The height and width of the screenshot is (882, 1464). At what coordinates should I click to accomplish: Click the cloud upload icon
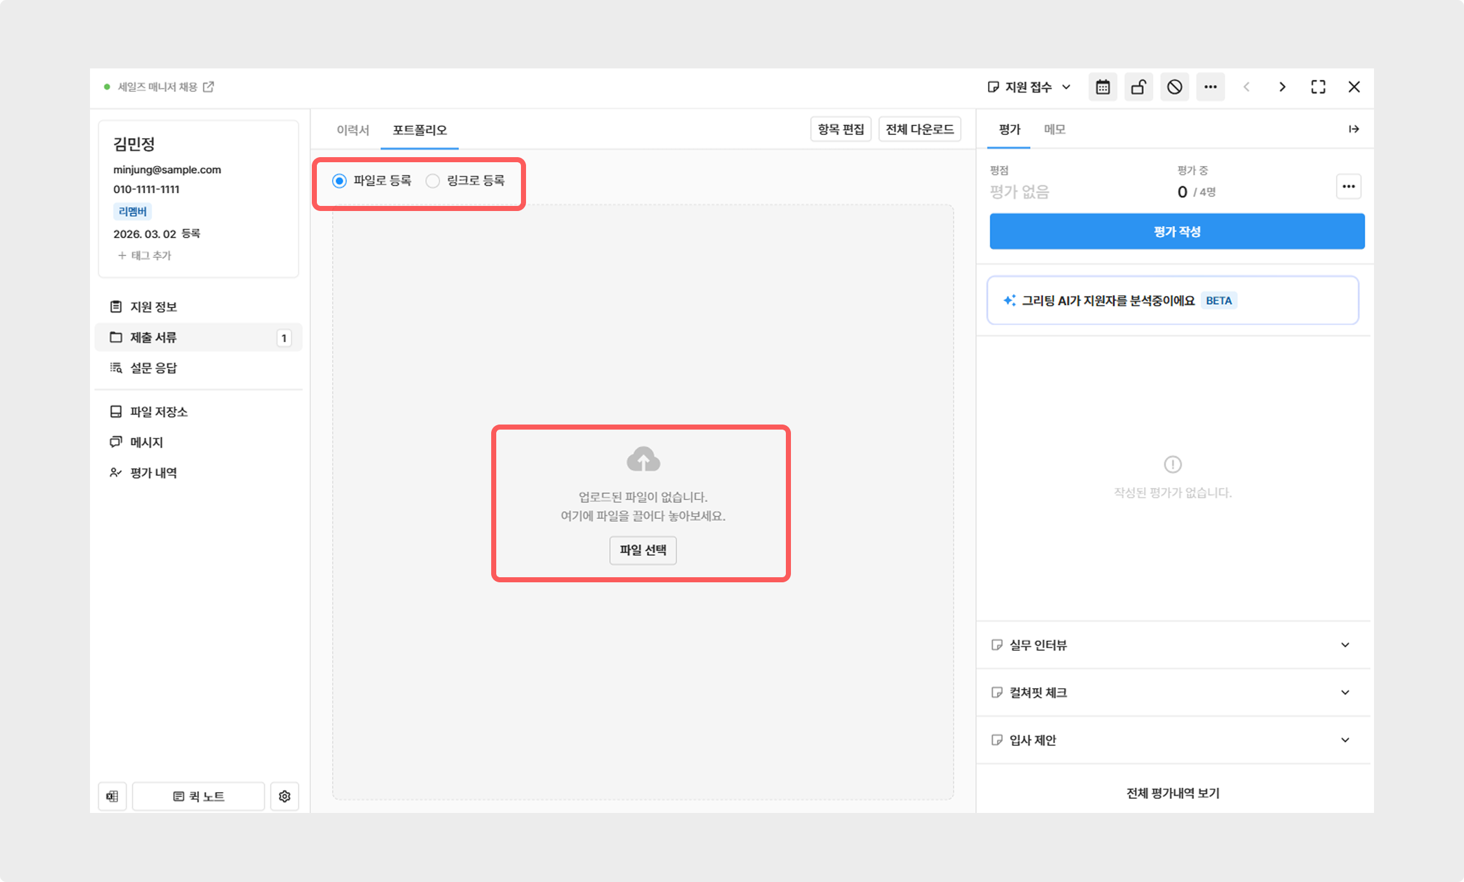click(643, 460)
